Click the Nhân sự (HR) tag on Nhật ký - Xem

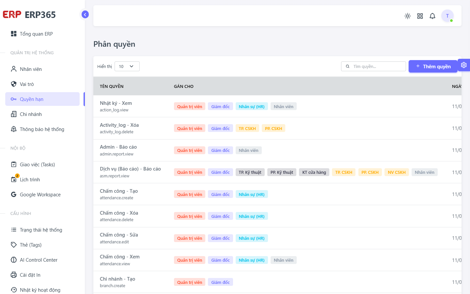252,106
